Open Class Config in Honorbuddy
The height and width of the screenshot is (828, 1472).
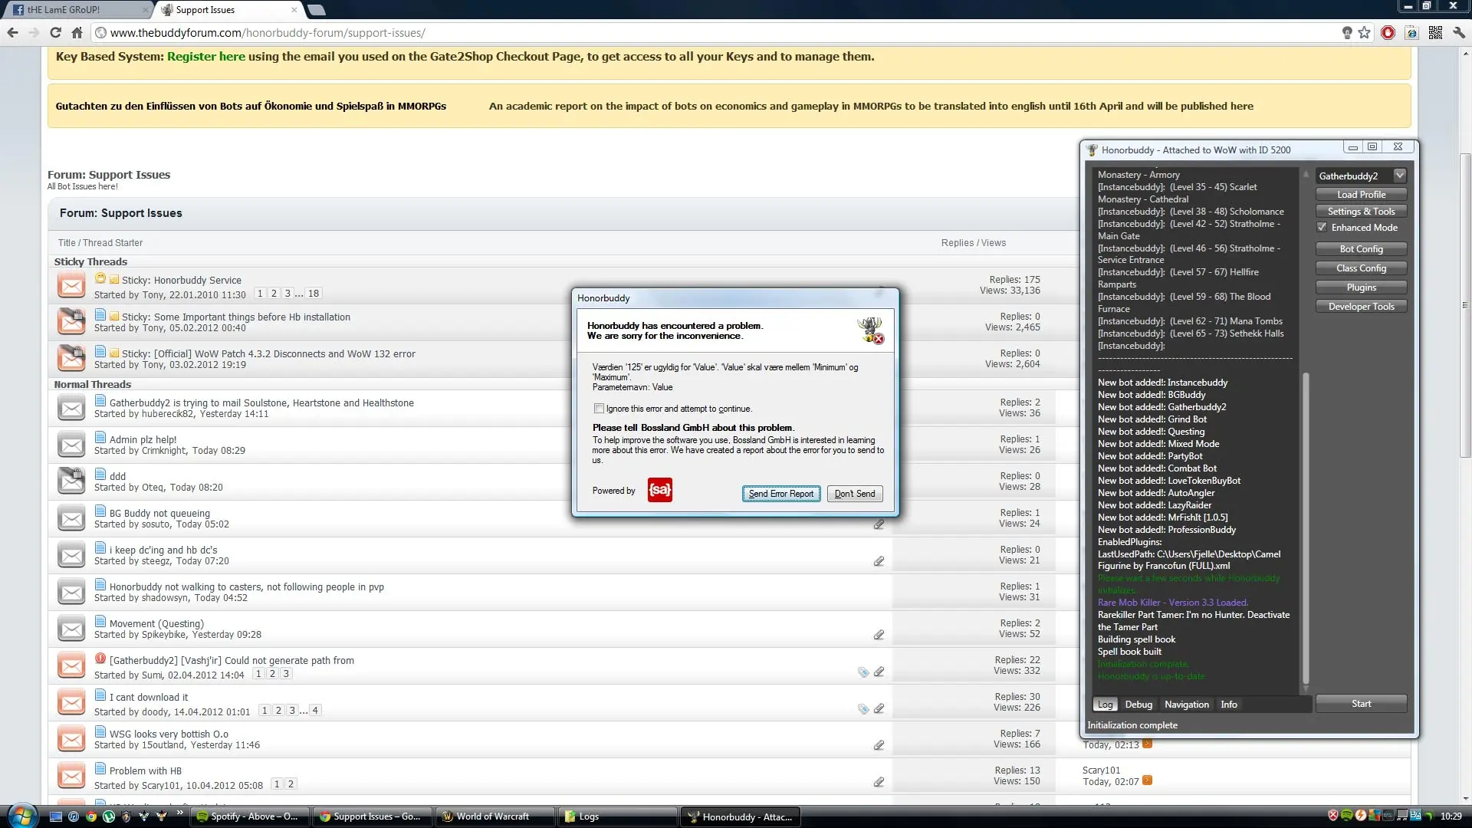pyautogui.click(x=1361, y=268)
